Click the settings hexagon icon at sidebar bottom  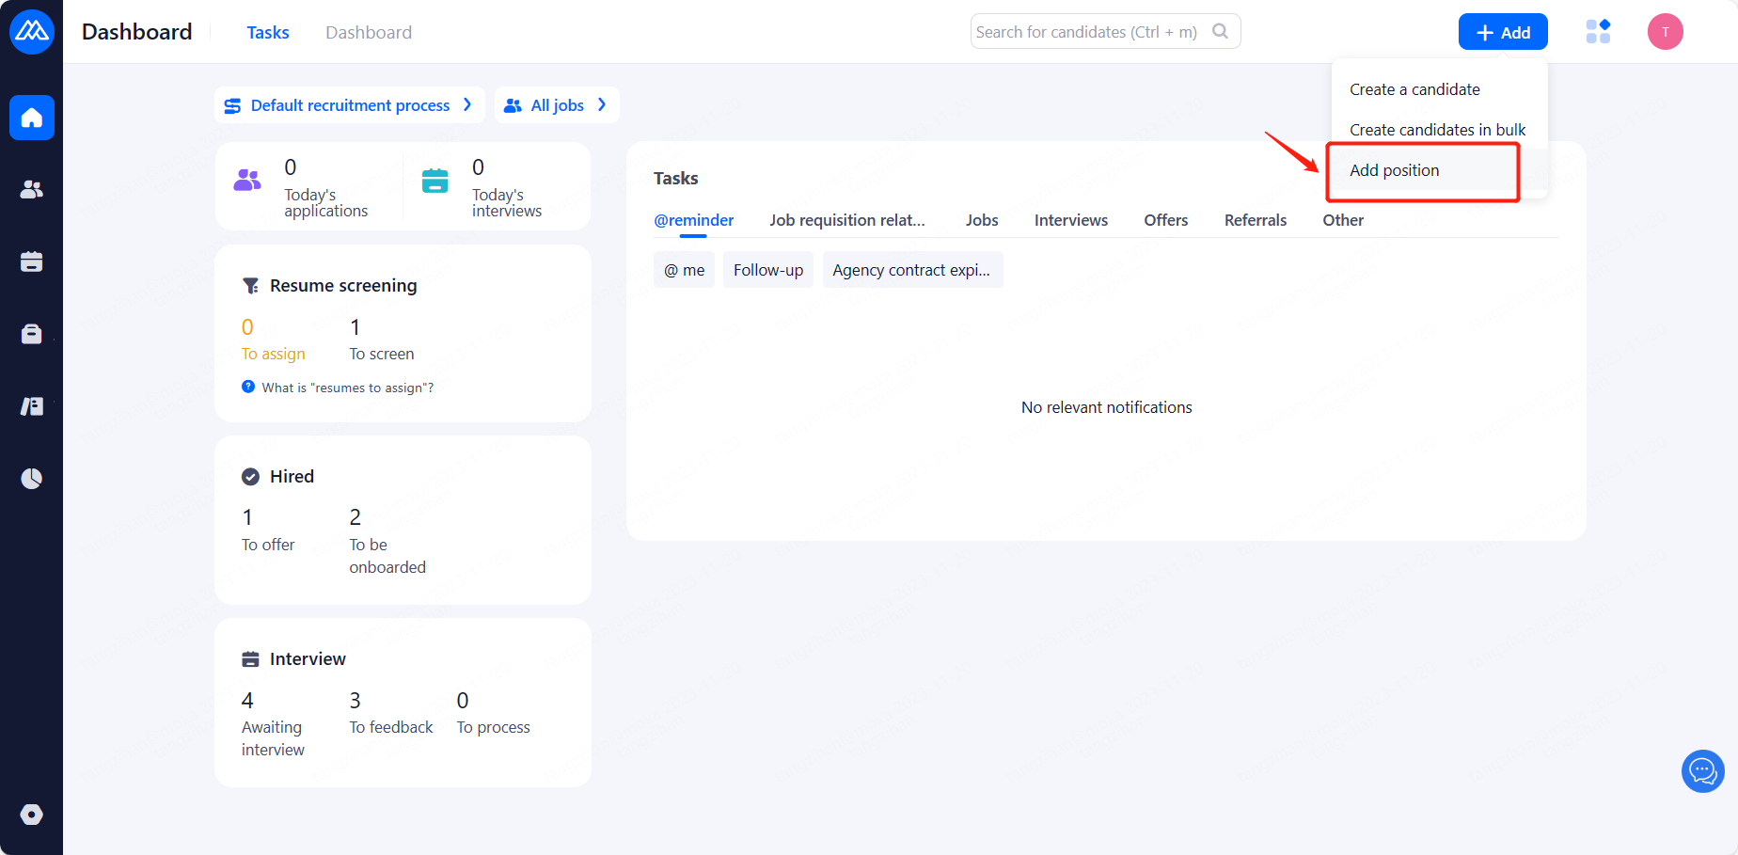[32, 815]
